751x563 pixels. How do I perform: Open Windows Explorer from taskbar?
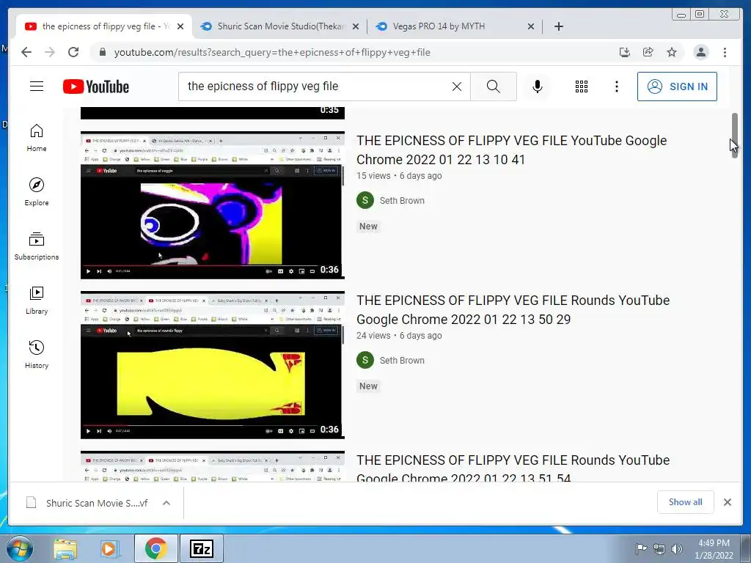[x=65, y=549]
